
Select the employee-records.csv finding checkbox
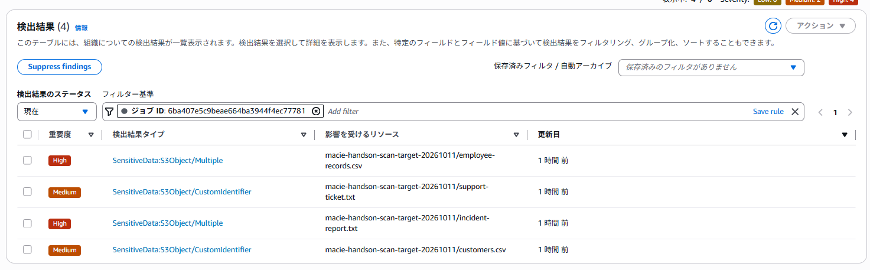pyautogui.click(x=27, y=160)
